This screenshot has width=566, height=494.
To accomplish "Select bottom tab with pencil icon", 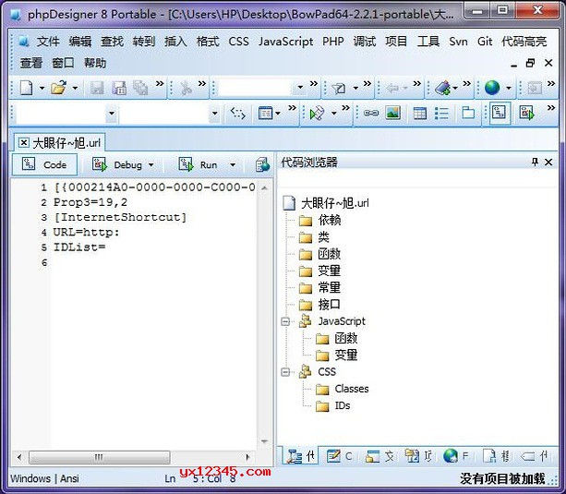I will coord(339,456).
